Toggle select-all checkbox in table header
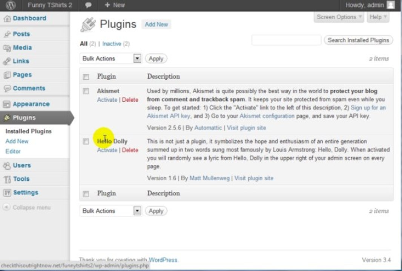Viewport: 402px width, 271px height. point(86,77)
